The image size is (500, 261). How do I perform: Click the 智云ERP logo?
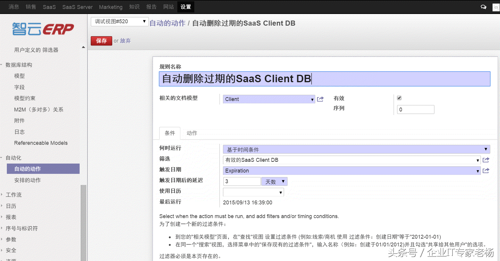[x=43, y=29]
